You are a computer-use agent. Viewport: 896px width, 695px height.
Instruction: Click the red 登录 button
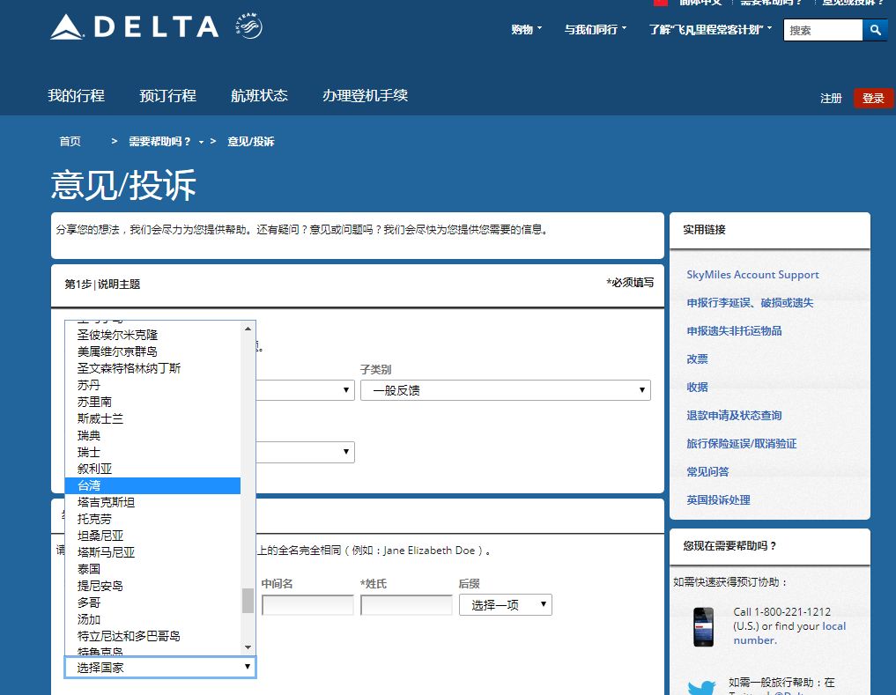click(873, 99)
